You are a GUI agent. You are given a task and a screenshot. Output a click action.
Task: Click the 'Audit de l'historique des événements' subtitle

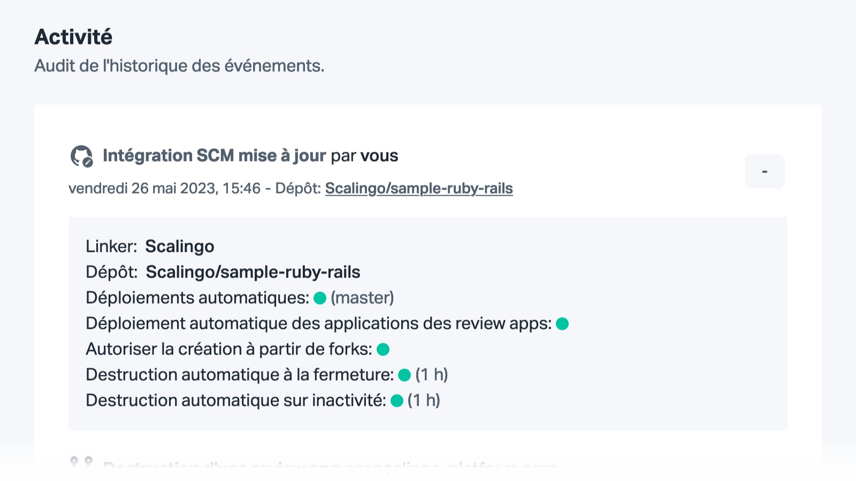coord(180,66)
